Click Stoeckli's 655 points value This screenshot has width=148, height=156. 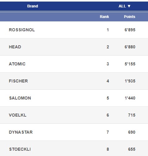pyautogui.click(x=132, y=149)
